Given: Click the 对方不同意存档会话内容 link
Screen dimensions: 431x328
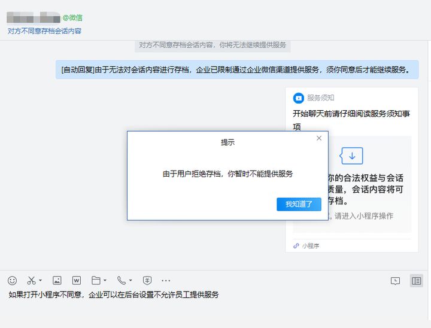Looking at the screenshot, I should coord(44,31).
